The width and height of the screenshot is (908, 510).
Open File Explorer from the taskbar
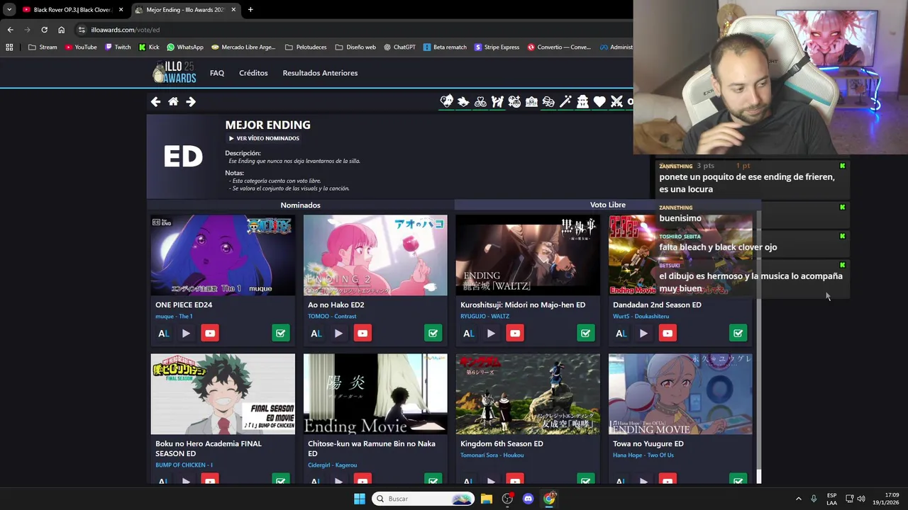tap(487, 499)
